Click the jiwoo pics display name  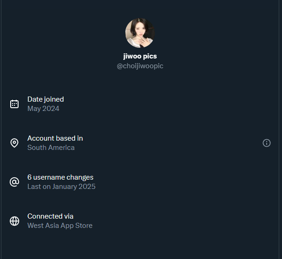(140, 56)
